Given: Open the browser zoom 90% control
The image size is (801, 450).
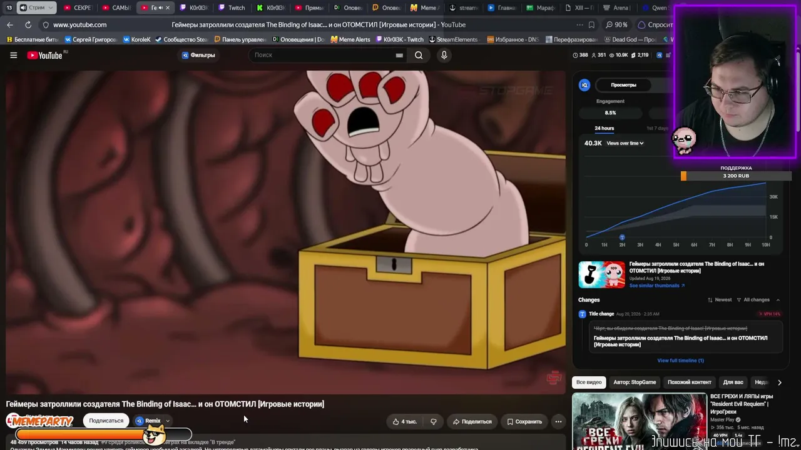Looking at the screenshot, I should pyautogui.click(x=617, y=25).
